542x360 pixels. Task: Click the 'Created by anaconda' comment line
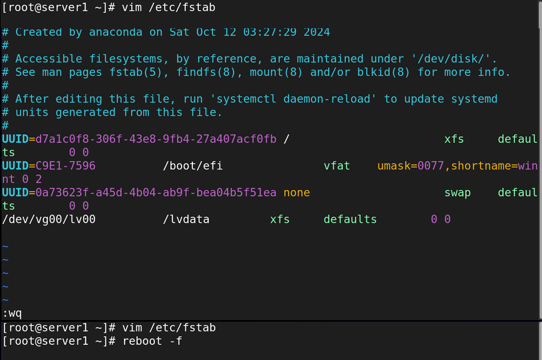pos(166,32)
